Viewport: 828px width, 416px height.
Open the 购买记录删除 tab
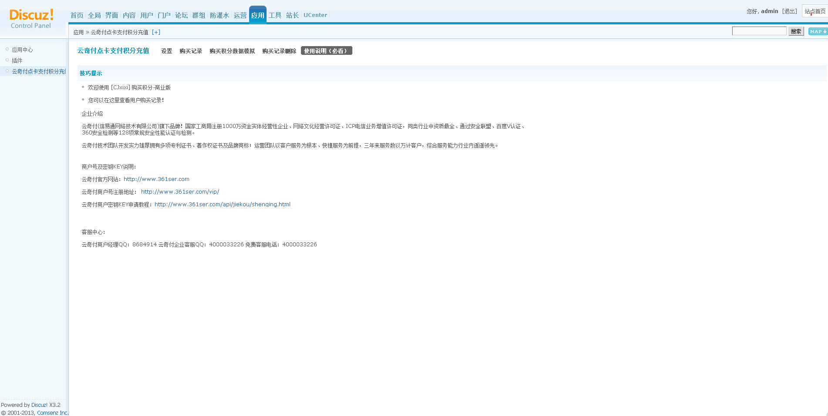pyautogui.click(x=279, y=51)
